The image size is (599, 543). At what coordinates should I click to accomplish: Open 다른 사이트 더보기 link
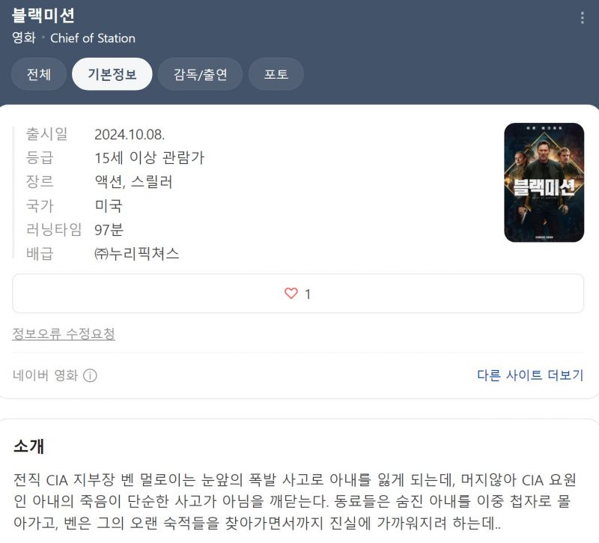pos(530,375)
